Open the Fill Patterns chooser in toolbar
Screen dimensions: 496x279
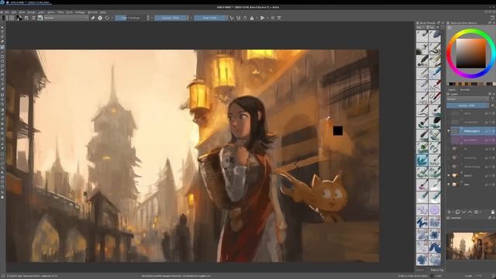click(x=12, y=18)
